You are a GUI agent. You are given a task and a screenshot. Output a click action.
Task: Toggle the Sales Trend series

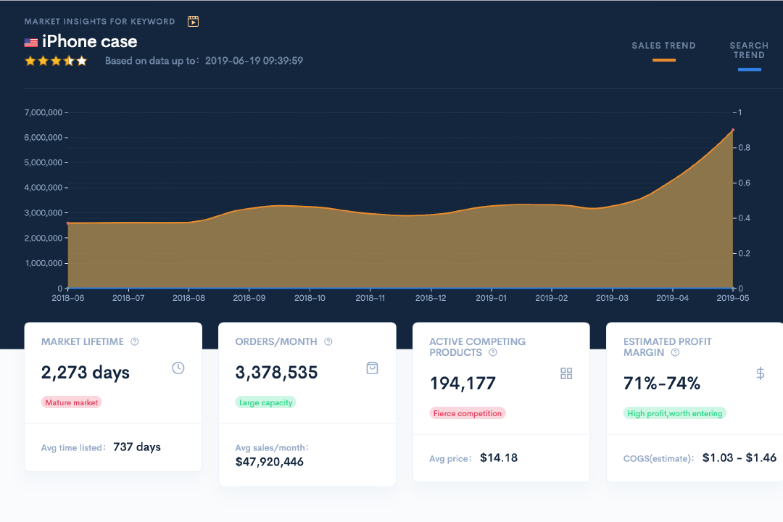pyautogui.click(x=663, y=46)
